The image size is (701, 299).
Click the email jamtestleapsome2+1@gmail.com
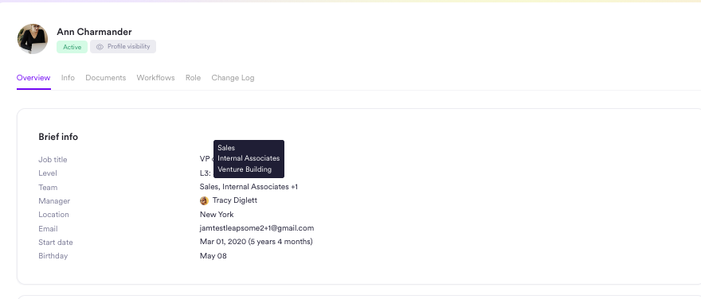pos(257,228)
